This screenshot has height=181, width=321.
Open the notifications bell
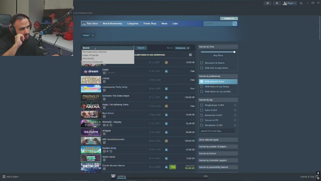coord(277,3)
